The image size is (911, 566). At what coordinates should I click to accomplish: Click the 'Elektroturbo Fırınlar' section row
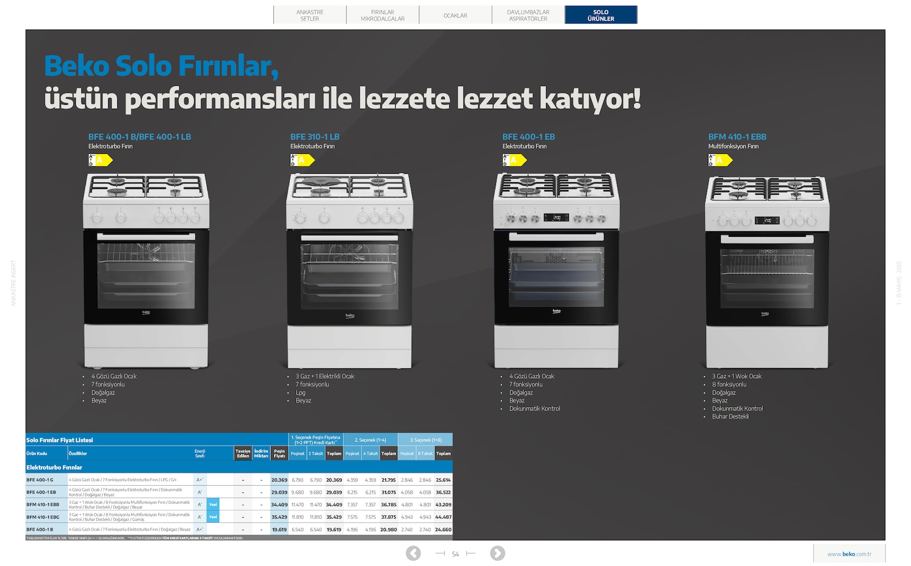239,467
